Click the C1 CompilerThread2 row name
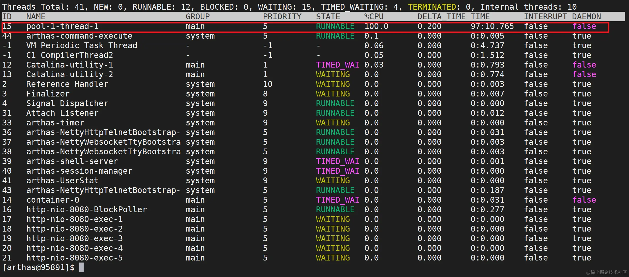 [69, 55]
